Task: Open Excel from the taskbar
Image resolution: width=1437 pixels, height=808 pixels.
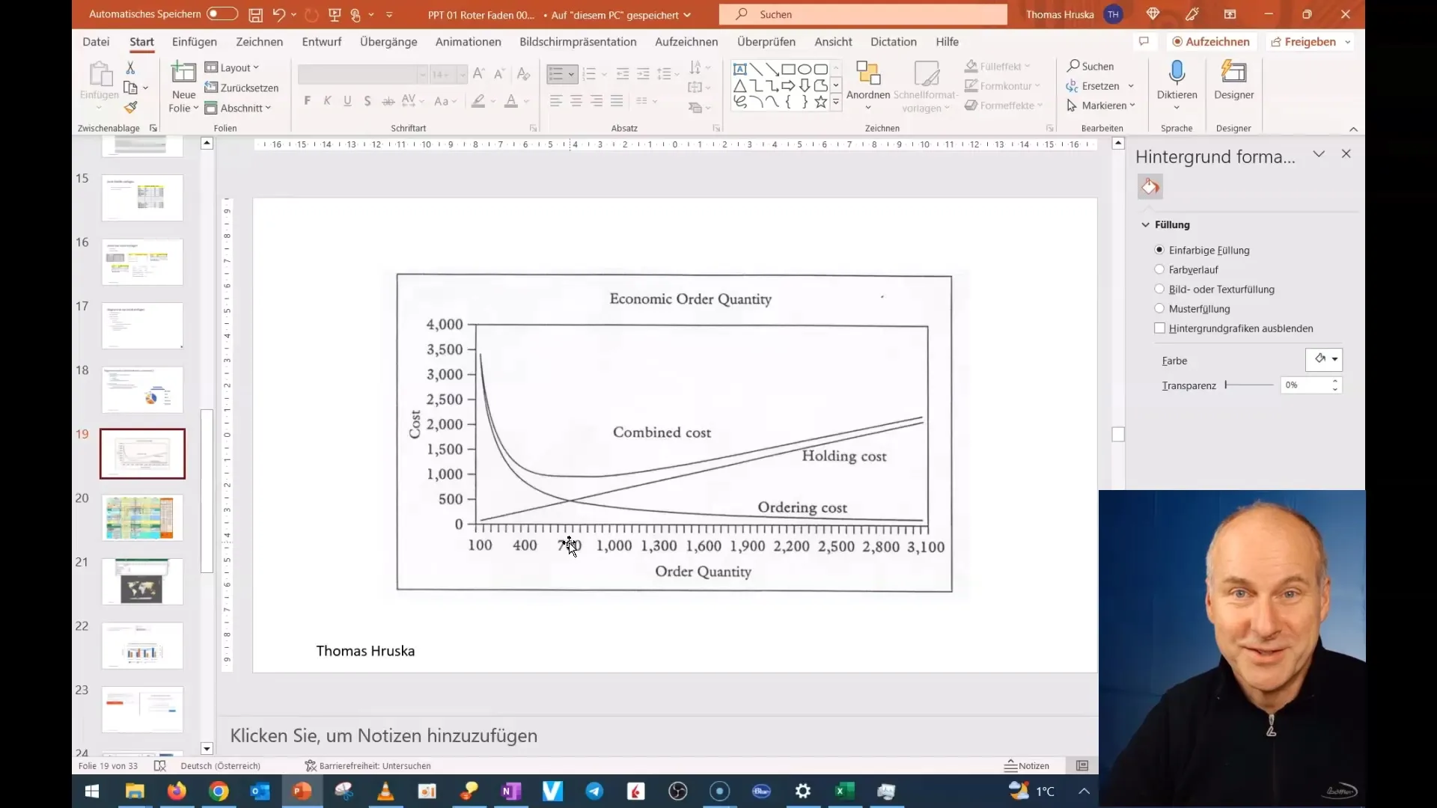Action: 844,791
